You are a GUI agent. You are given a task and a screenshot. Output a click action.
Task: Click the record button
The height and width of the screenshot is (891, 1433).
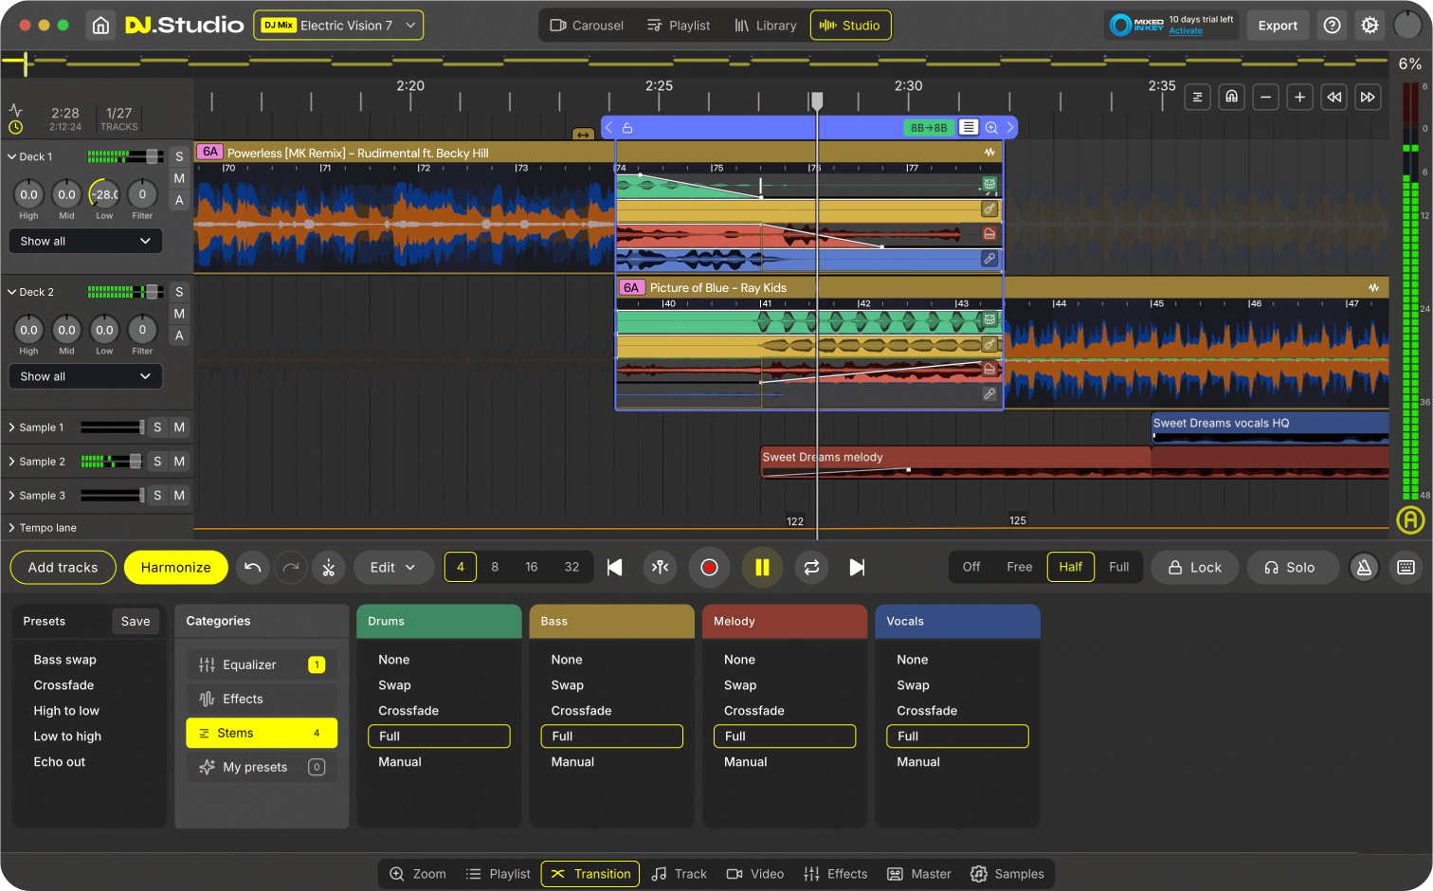tap(709, 567)
